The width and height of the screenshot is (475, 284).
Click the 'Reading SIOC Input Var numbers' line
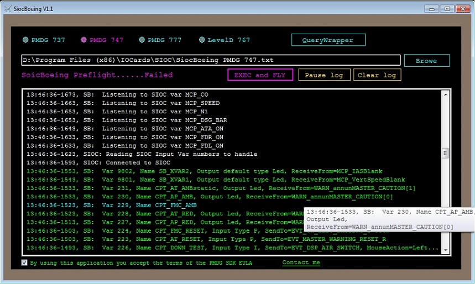pos(142,154)
